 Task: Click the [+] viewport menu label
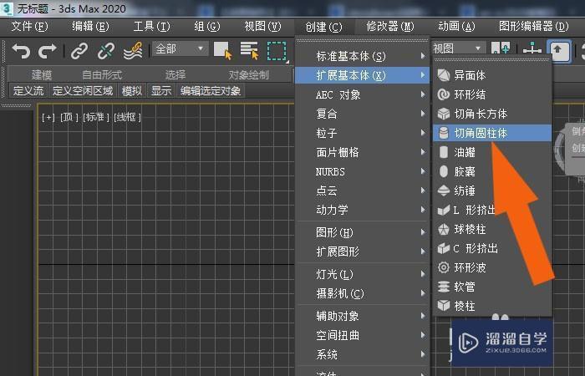(x=48, y=117)
